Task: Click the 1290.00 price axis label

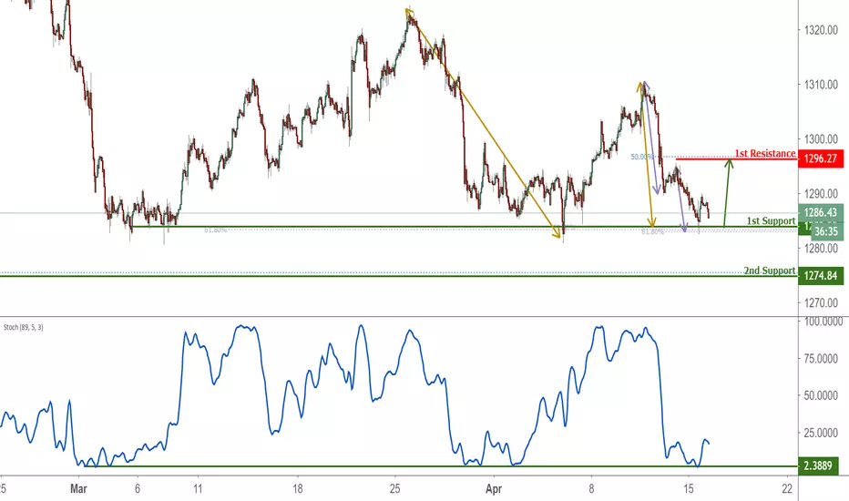Action: (821, 193)
